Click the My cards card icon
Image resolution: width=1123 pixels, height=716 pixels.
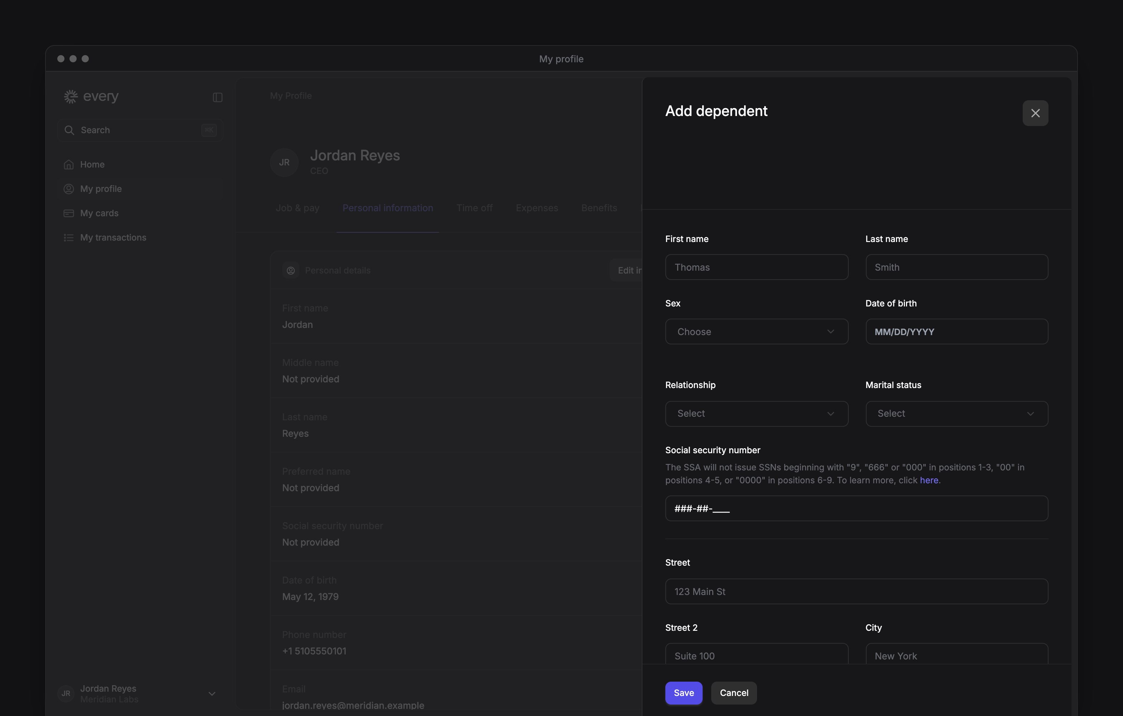(68, 213)
